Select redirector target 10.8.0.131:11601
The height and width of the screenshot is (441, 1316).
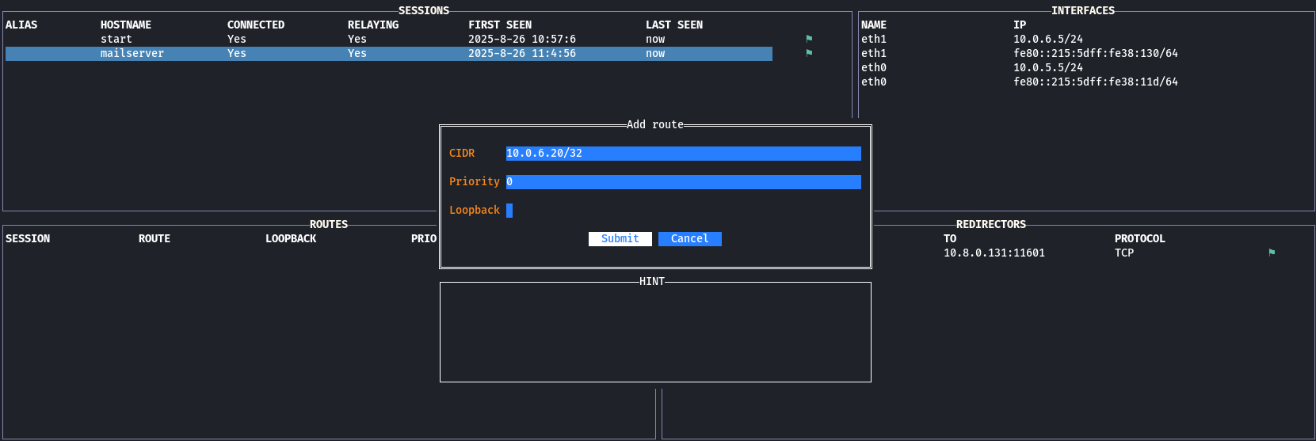click(x=994, y=253)
